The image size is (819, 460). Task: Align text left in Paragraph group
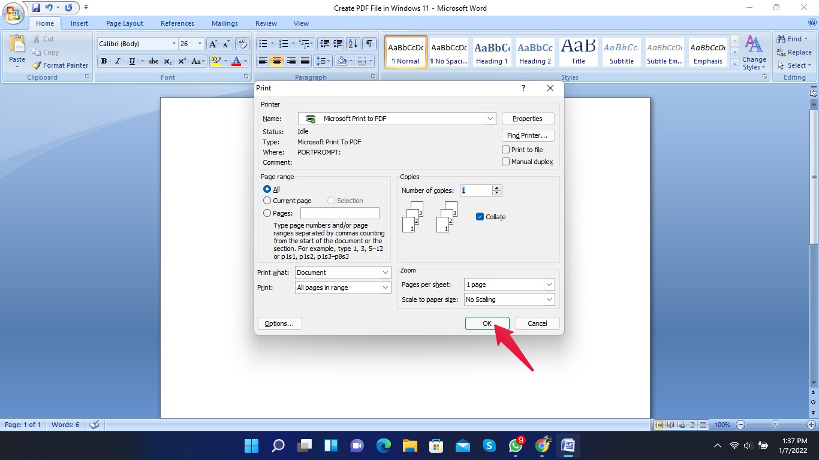point(263,61)
